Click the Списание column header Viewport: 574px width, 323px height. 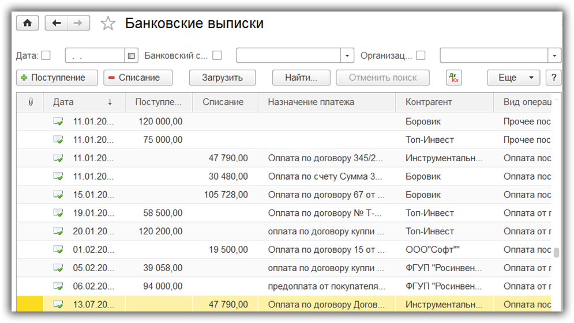click(223, 102)
